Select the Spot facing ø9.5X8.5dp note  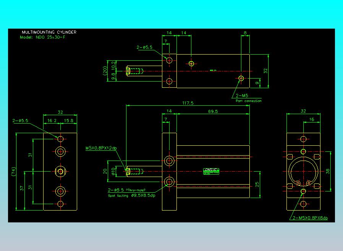(x=131, y=196)
